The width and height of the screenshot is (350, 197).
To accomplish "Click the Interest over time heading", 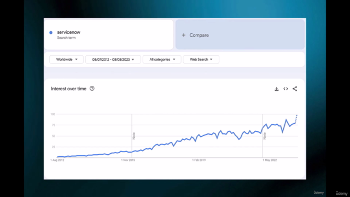I will [68, 89].
